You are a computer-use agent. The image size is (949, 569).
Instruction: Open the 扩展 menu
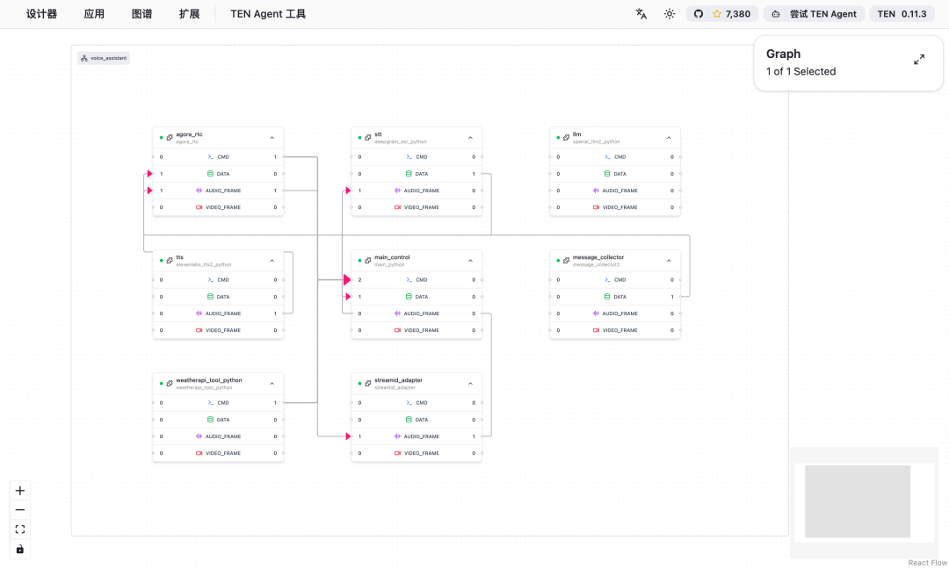[x=189, y=14]
